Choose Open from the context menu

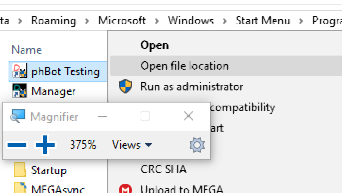155,45
